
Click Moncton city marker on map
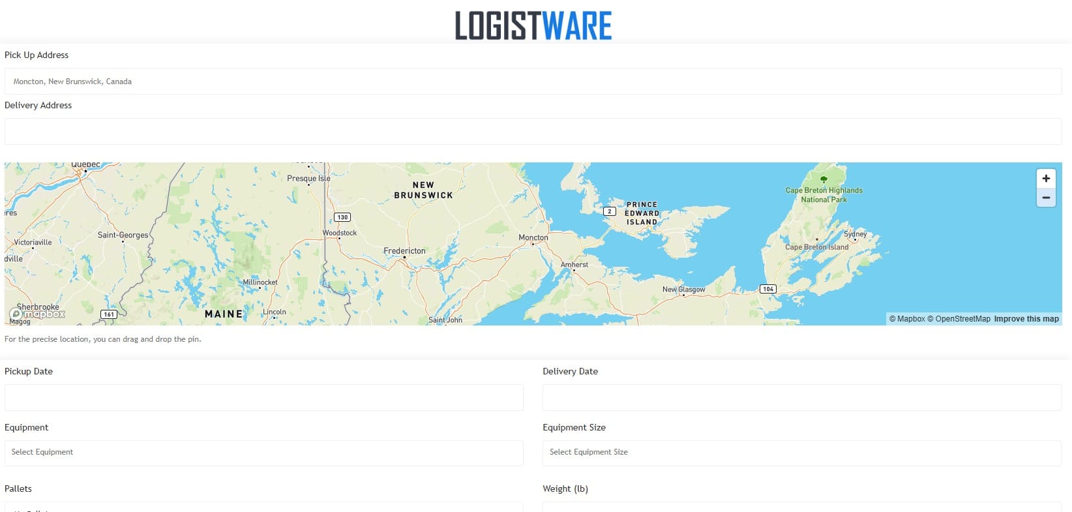[533, 244]
